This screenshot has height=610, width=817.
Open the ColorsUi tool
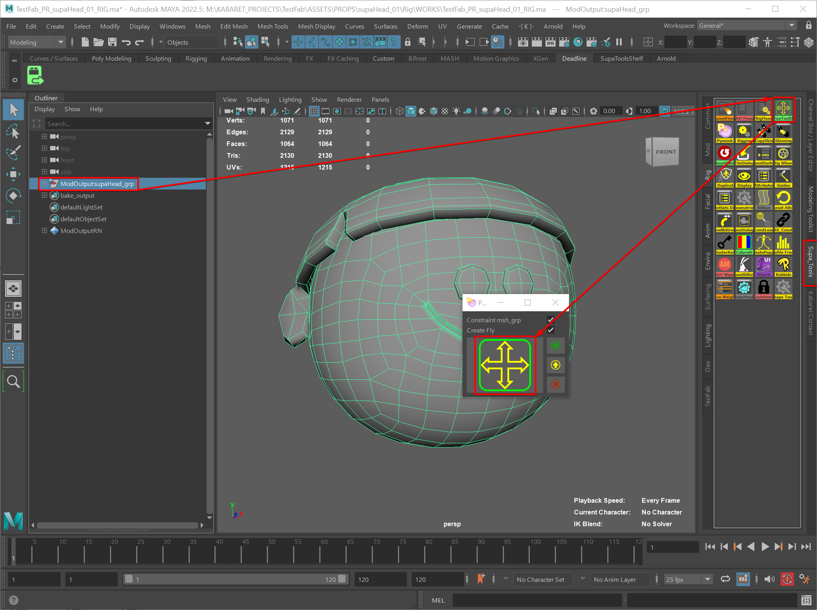[x=744, y=244]
